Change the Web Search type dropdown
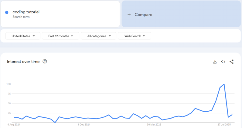242x128 pixels. 134,36
